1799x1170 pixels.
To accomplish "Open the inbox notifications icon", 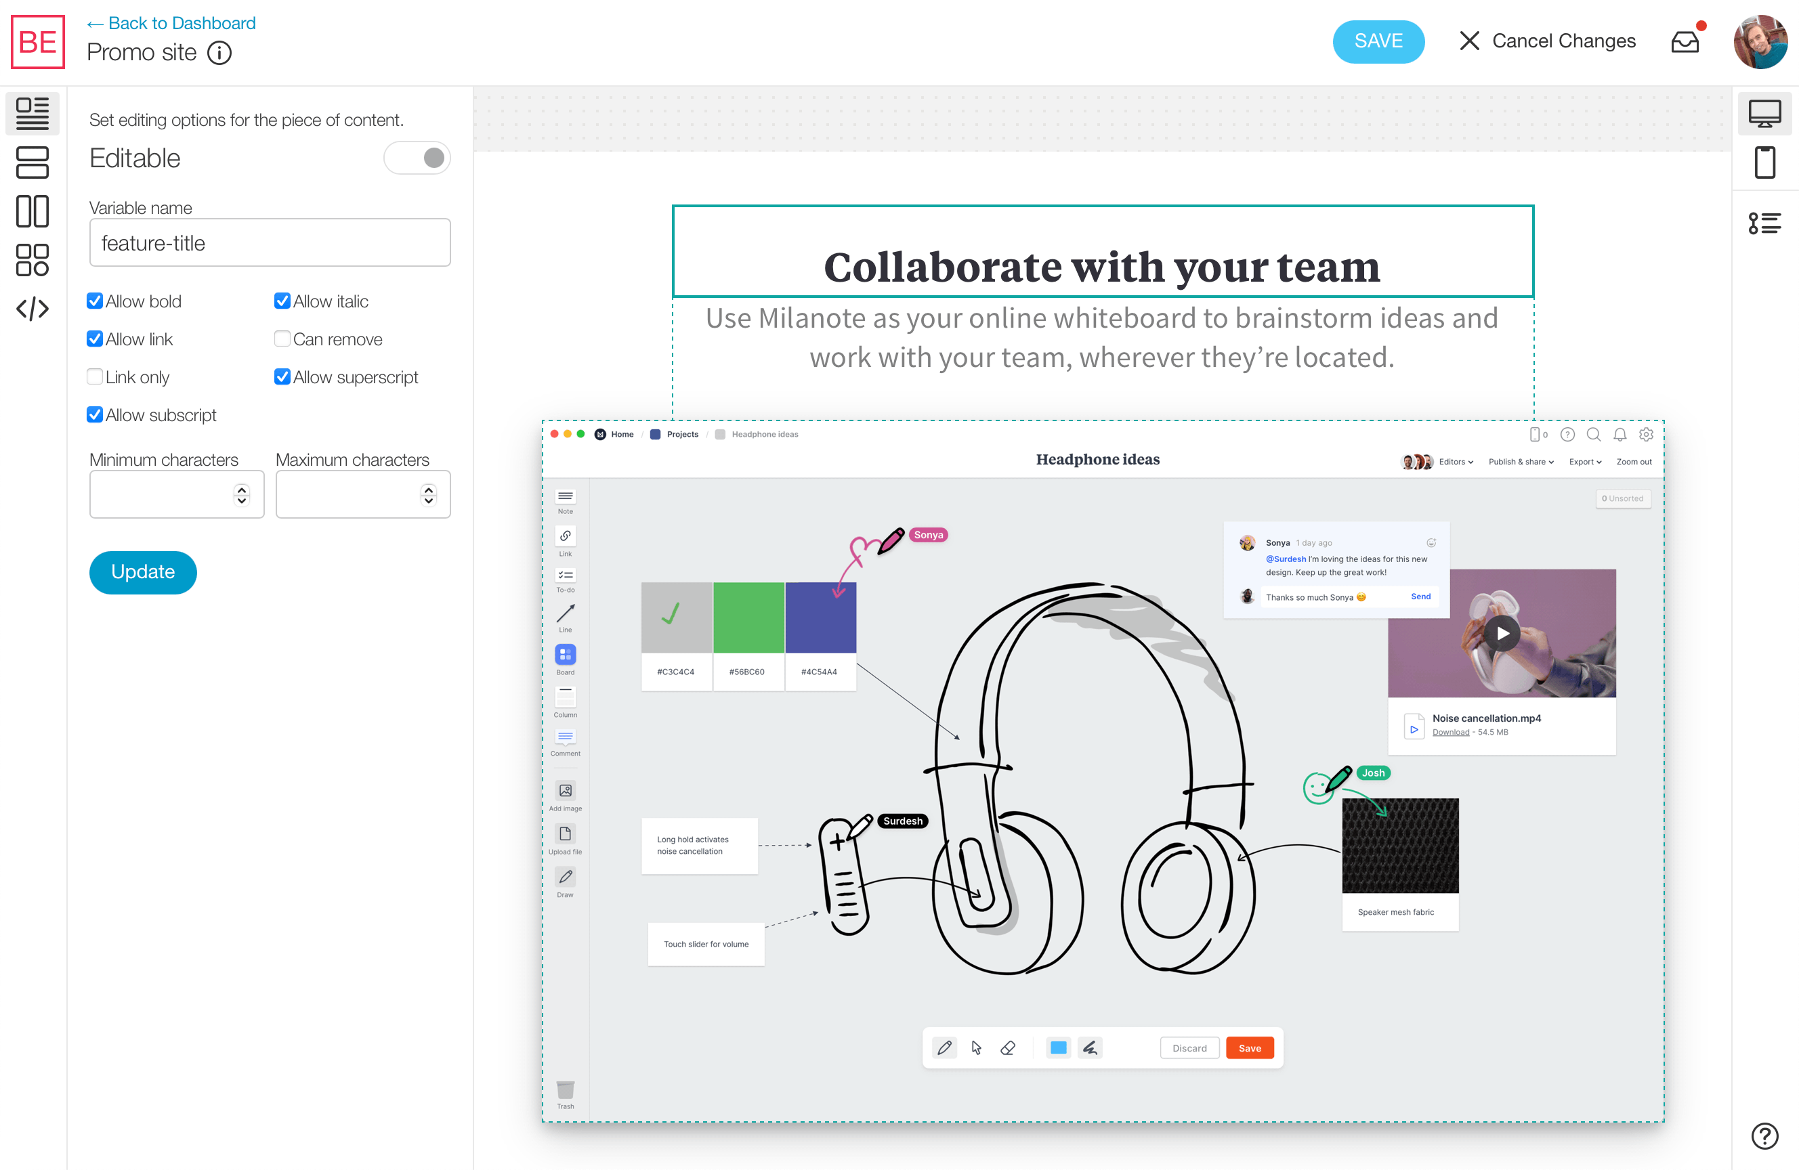I will tap(1685, 41).
